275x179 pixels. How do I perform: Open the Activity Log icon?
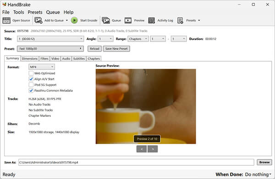pyautogui.click(x=152, y=21)
